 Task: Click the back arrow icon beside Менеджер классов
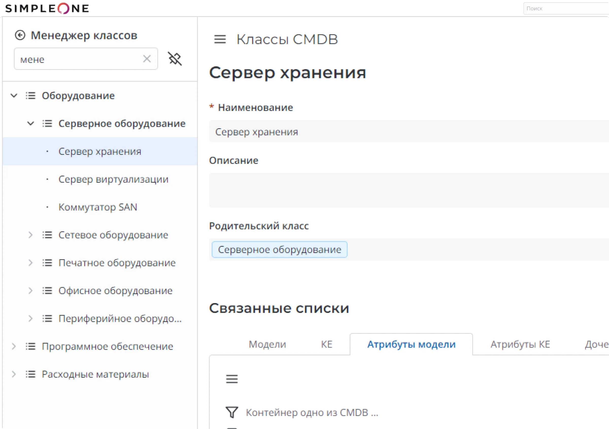20,35
